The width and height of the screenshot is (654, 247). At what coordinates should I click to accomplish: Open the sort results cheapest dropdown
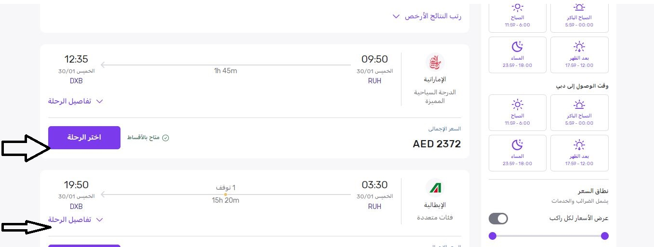coord(427,16)
